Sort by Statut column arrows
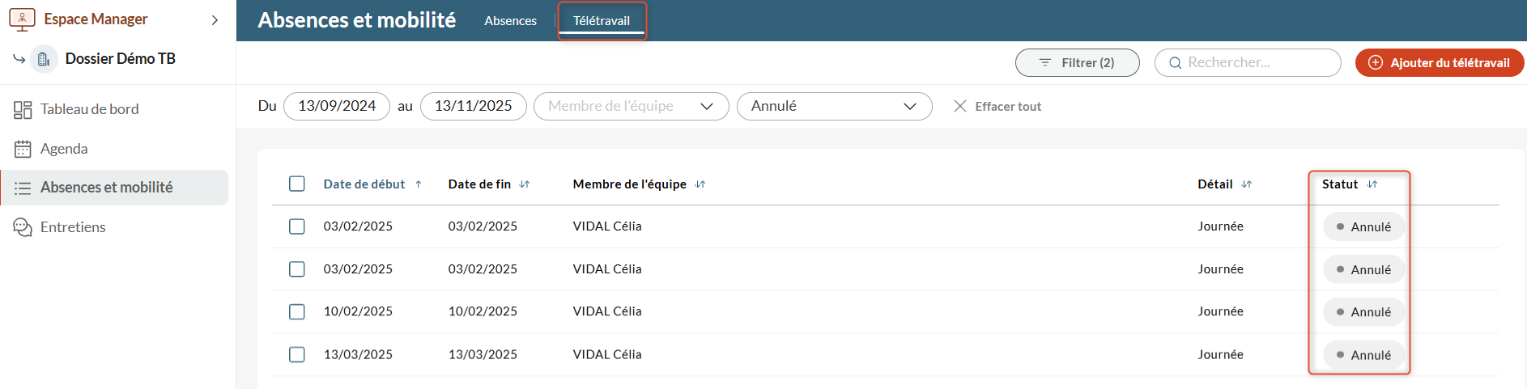Viewport: 1527px width, 389px height. pos(1372,184)
